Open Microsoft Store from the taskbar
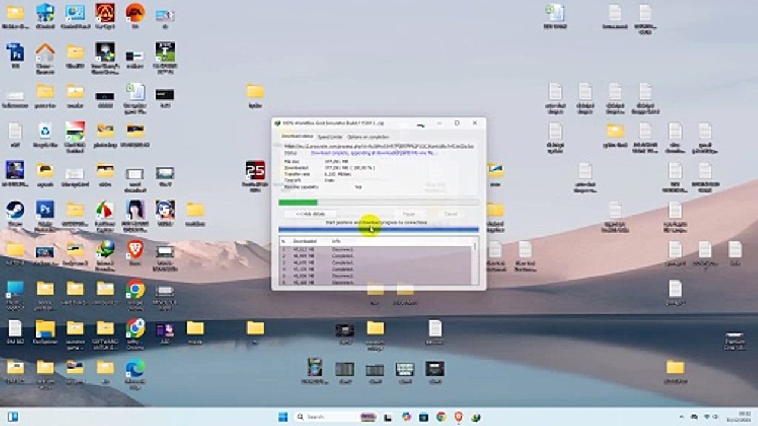 click(423, 417)
